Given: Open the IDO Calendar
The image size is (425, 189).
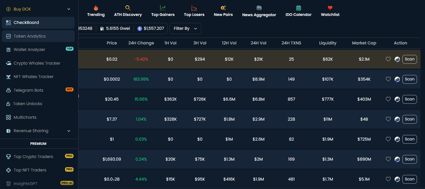Looking at the screenshot, I should [298, 11].
